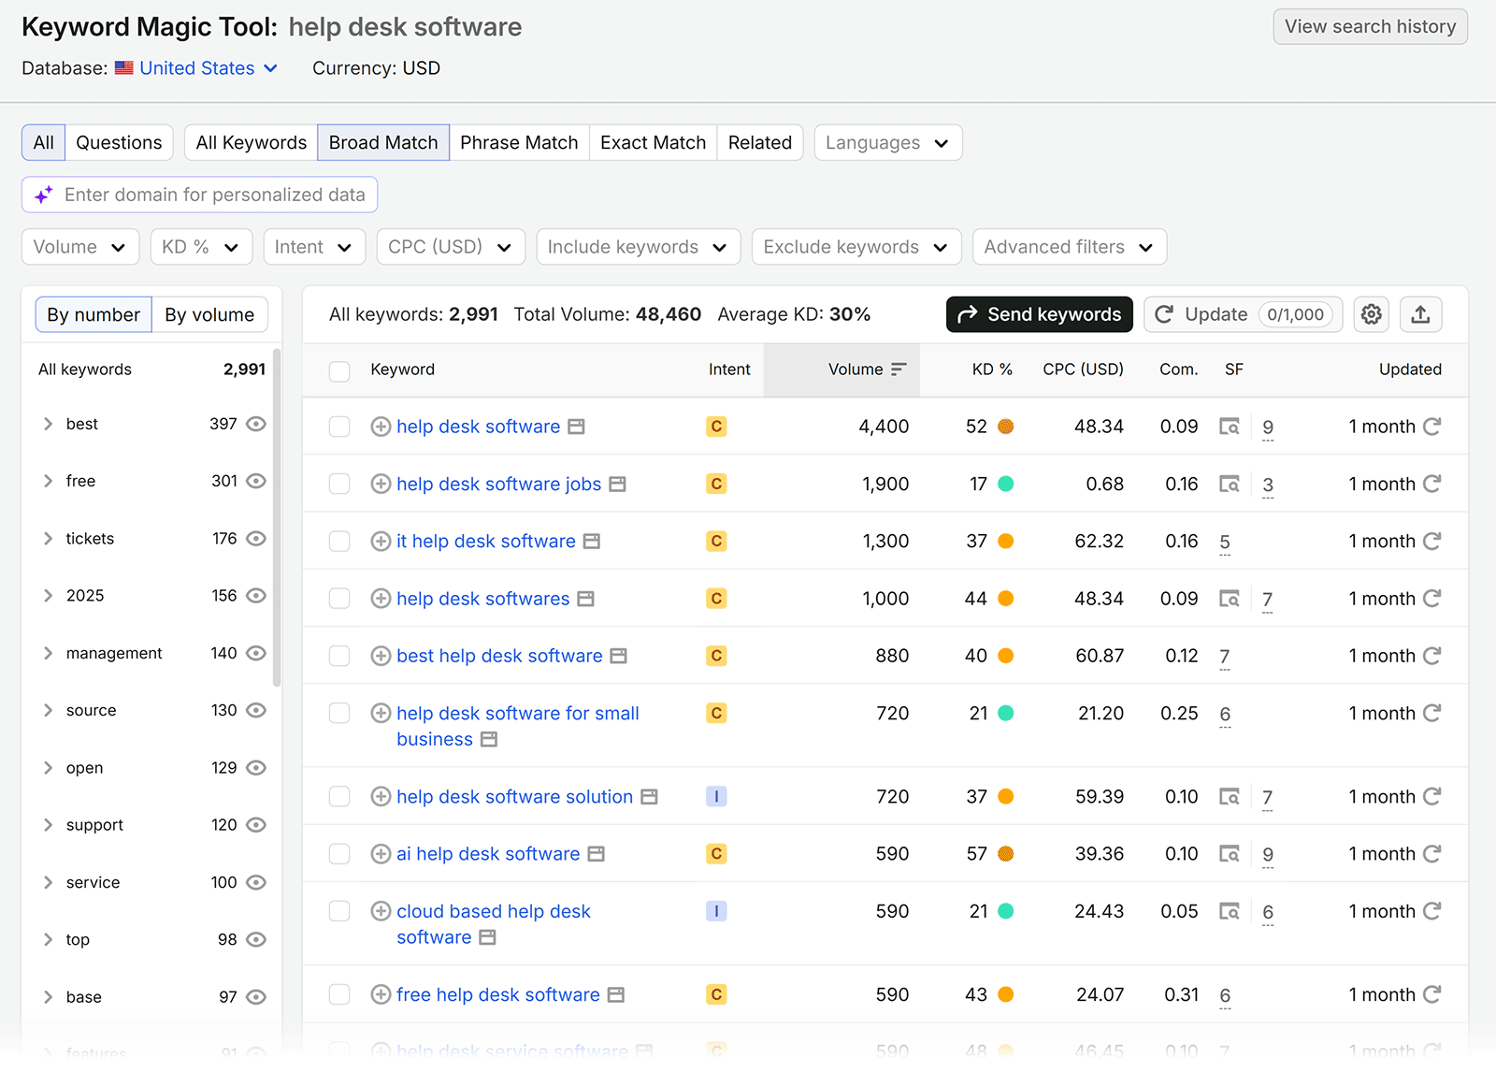Toggle eye visibility for 'management' group
This screenshot has height=1072, width=1496.
click(x=256, y=653)
